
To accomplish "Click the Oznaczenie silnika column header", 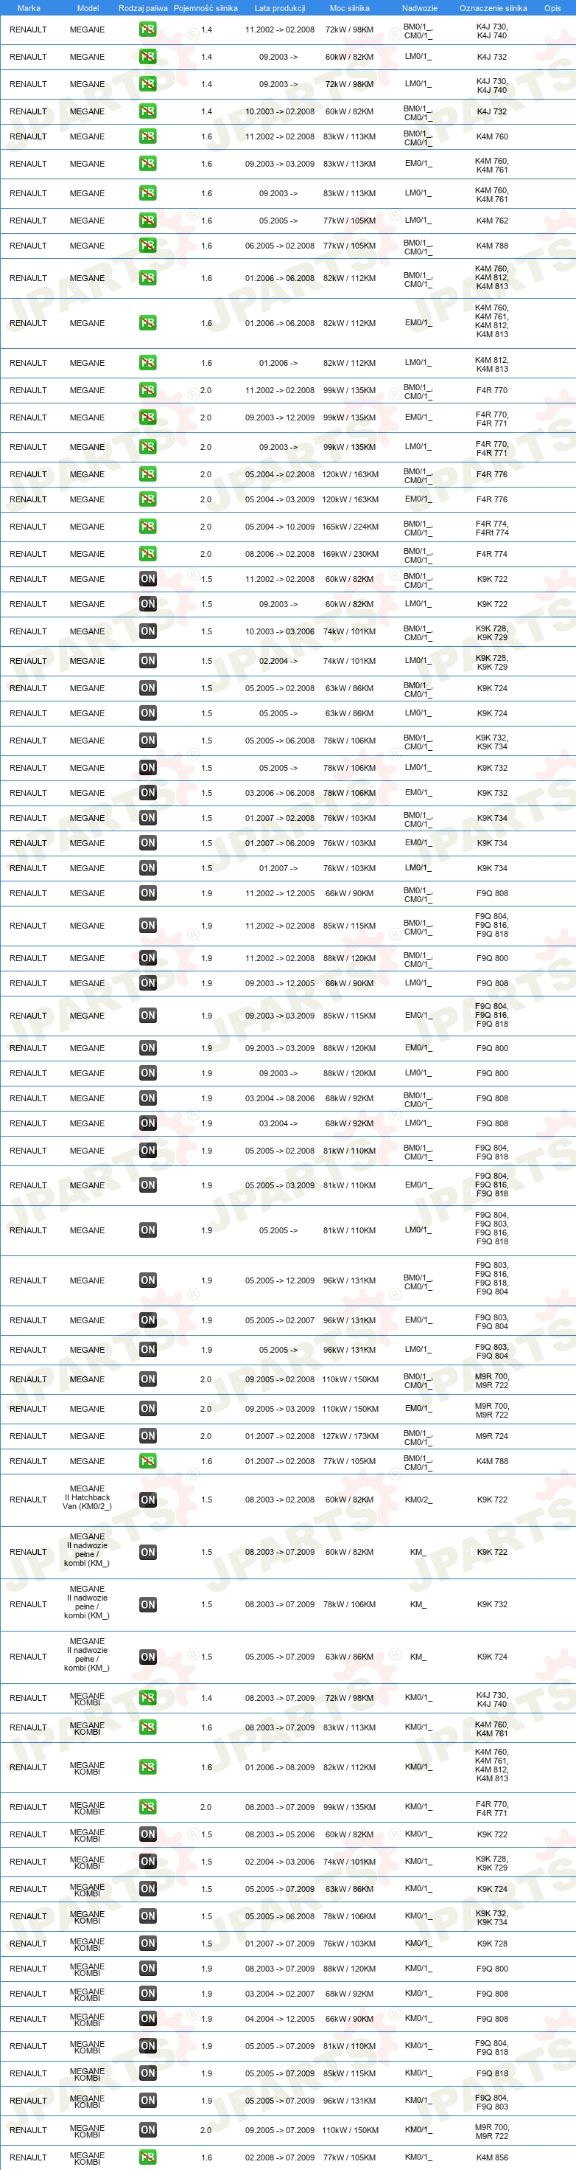I will point(494,8).
